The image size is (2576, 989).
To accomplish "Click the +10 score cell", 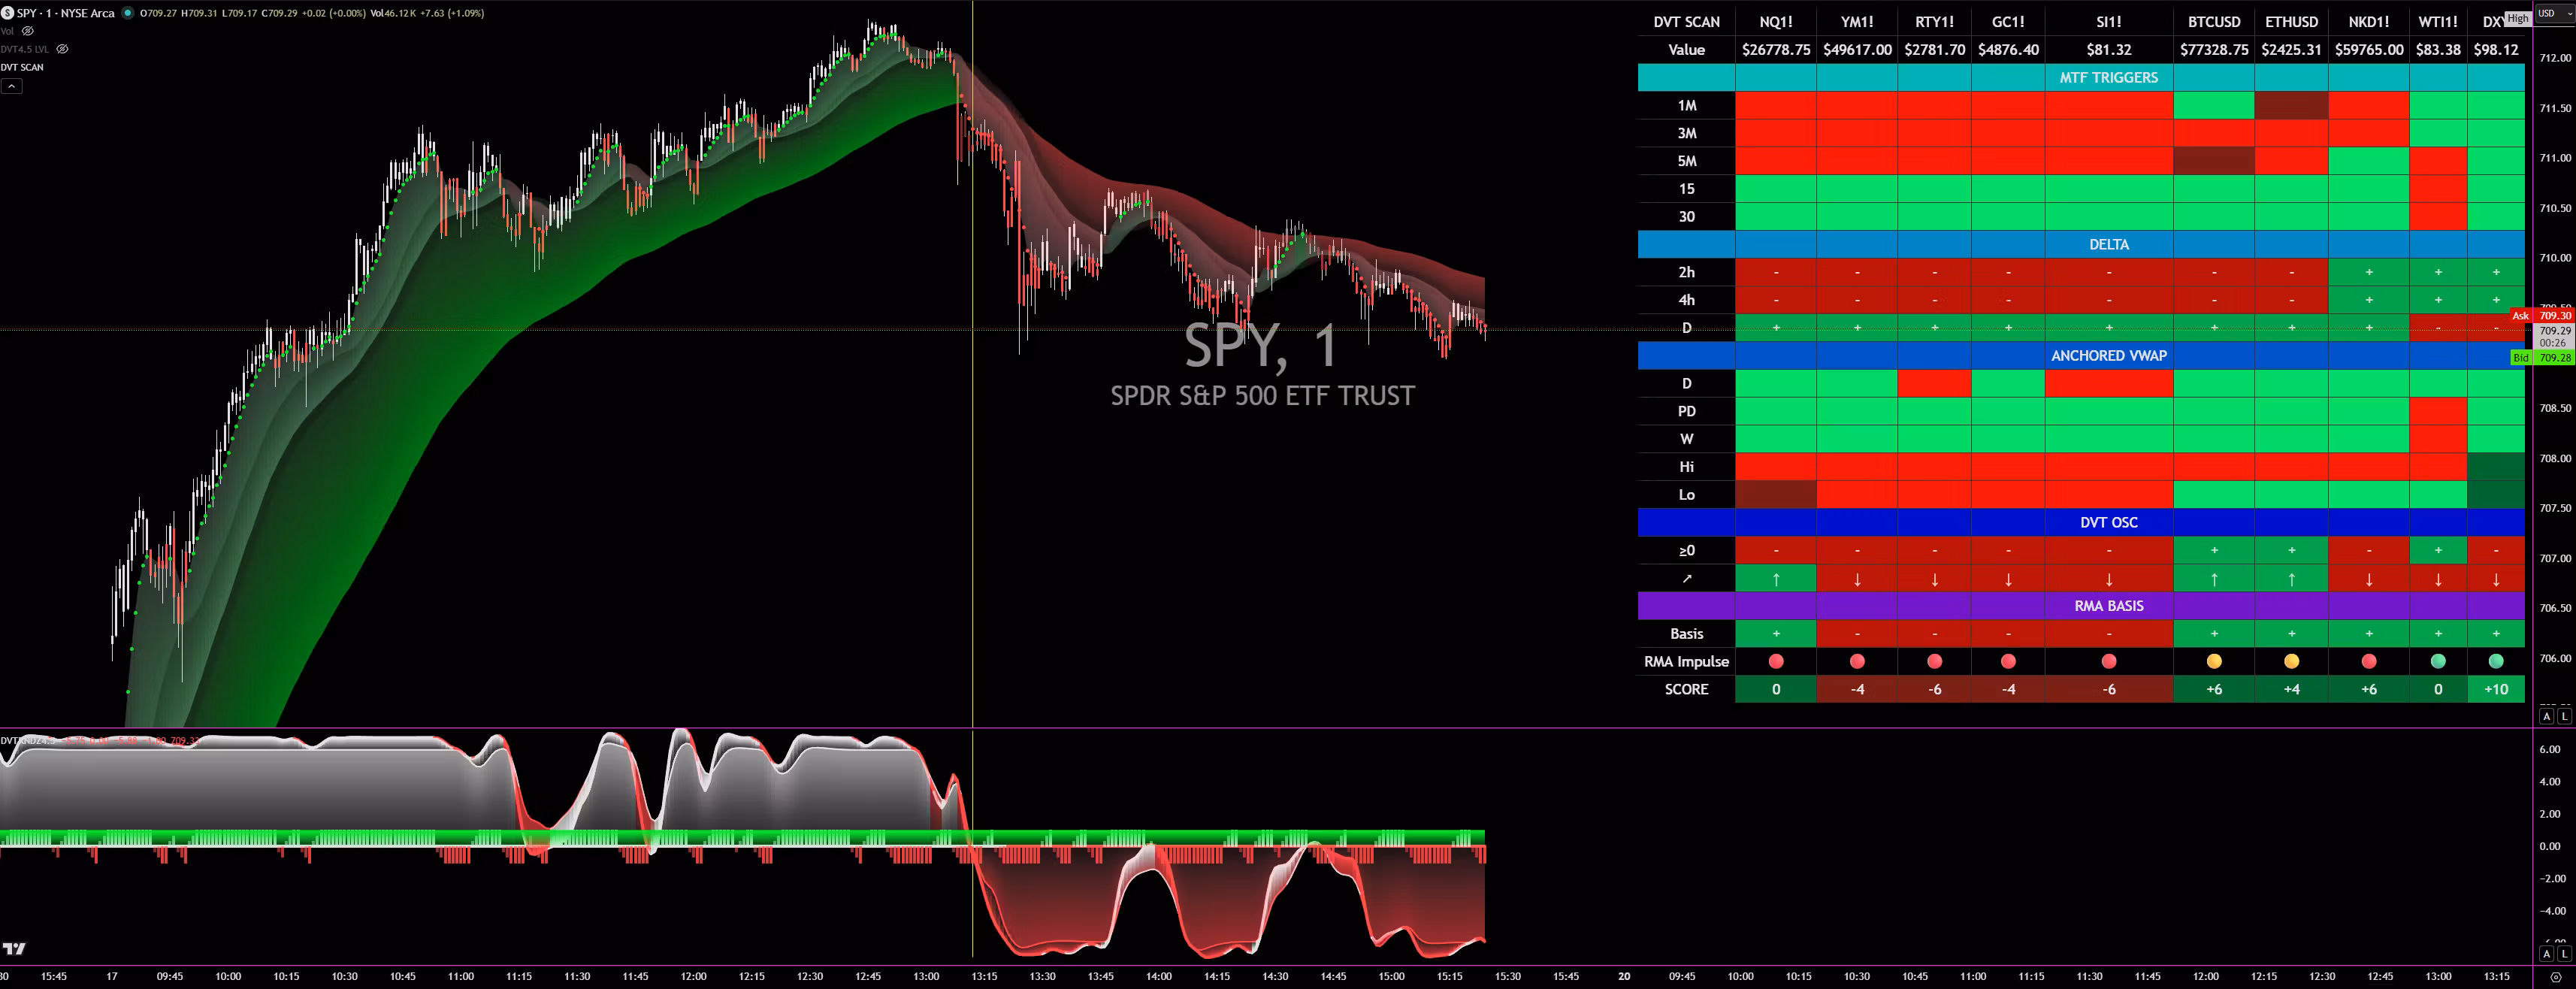I will (x=2496, y=689).
